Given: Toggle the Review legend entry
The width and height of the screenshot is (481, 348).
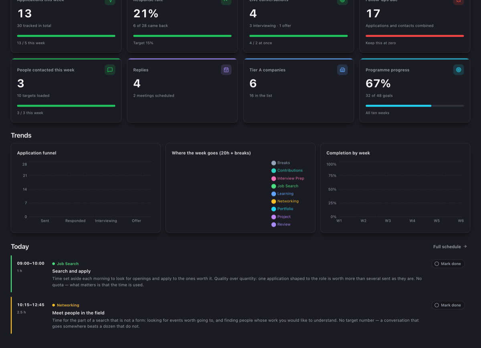Looking at the screenshot, I should tap(281, 224).
